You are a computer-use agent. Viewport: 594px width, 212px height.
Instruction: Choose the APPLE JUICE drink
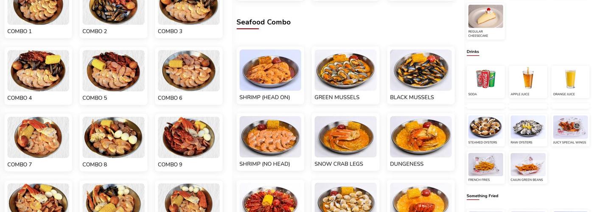[x=528, y=82]
